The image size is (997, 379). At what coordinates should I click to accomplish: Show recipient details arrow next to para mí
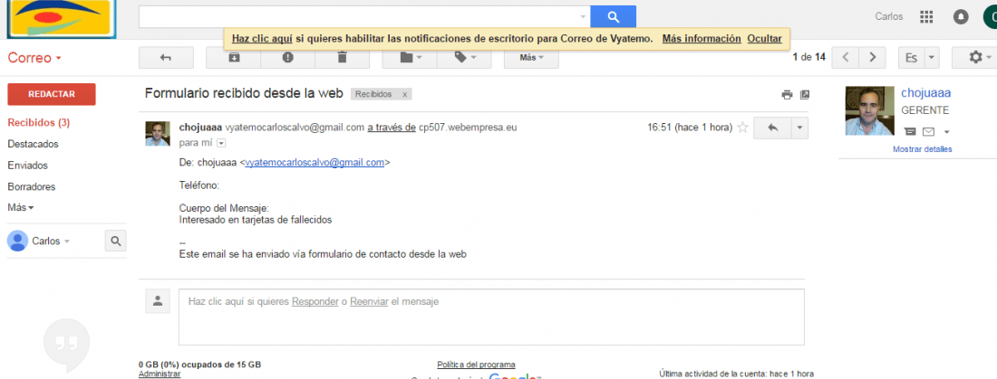click(x=220, y=142)
